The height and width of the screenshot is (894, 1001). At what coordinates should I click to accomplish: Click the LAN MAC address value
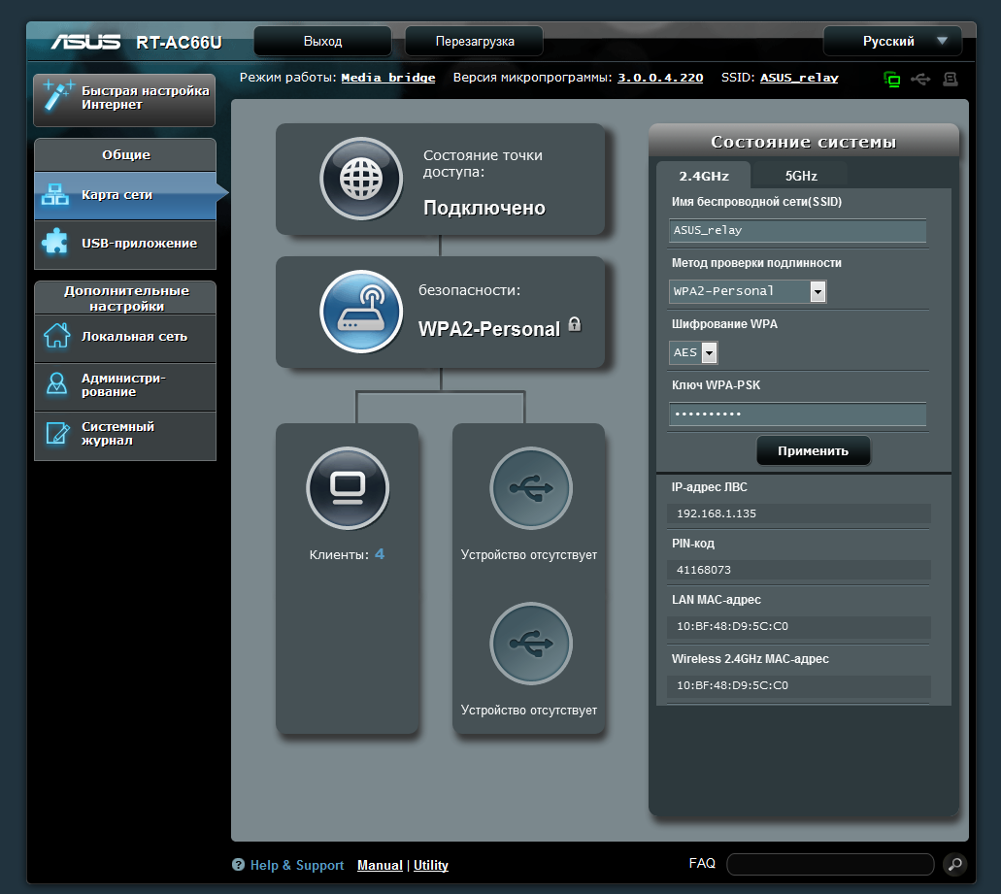pyautogui.click(x=732, y=627)
